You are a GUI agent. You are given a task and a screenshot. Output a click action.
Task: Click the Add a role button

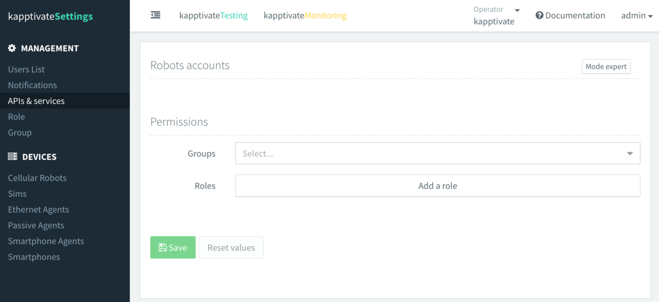coord(437,186)
